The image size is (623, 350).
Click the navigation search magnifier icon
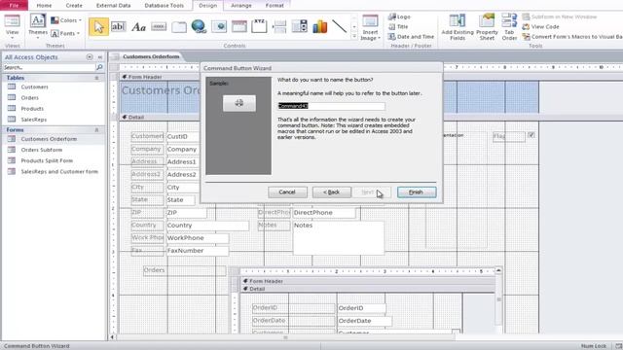pos(99,67)
